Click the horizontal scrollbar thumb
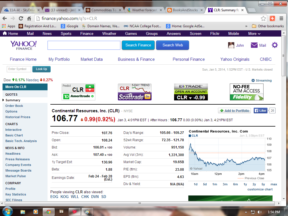This screenshot has height=216, width=288. [139, 203]
